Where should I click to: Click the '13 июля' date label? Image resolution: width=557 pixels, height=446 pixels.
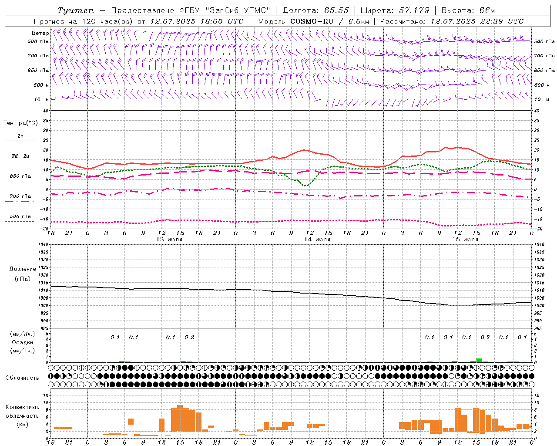click(x=169, y=240)
